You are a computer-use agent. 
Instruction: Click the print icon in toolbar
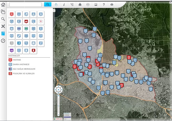tap(112, 5)
